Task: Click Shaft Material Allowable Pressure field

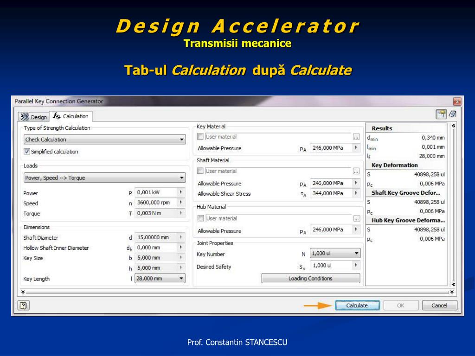Action: click(331, 183)
